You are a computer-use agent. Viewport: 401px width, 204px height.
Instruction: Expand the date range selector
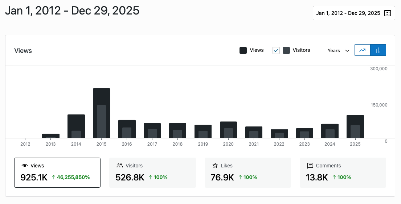353,13
